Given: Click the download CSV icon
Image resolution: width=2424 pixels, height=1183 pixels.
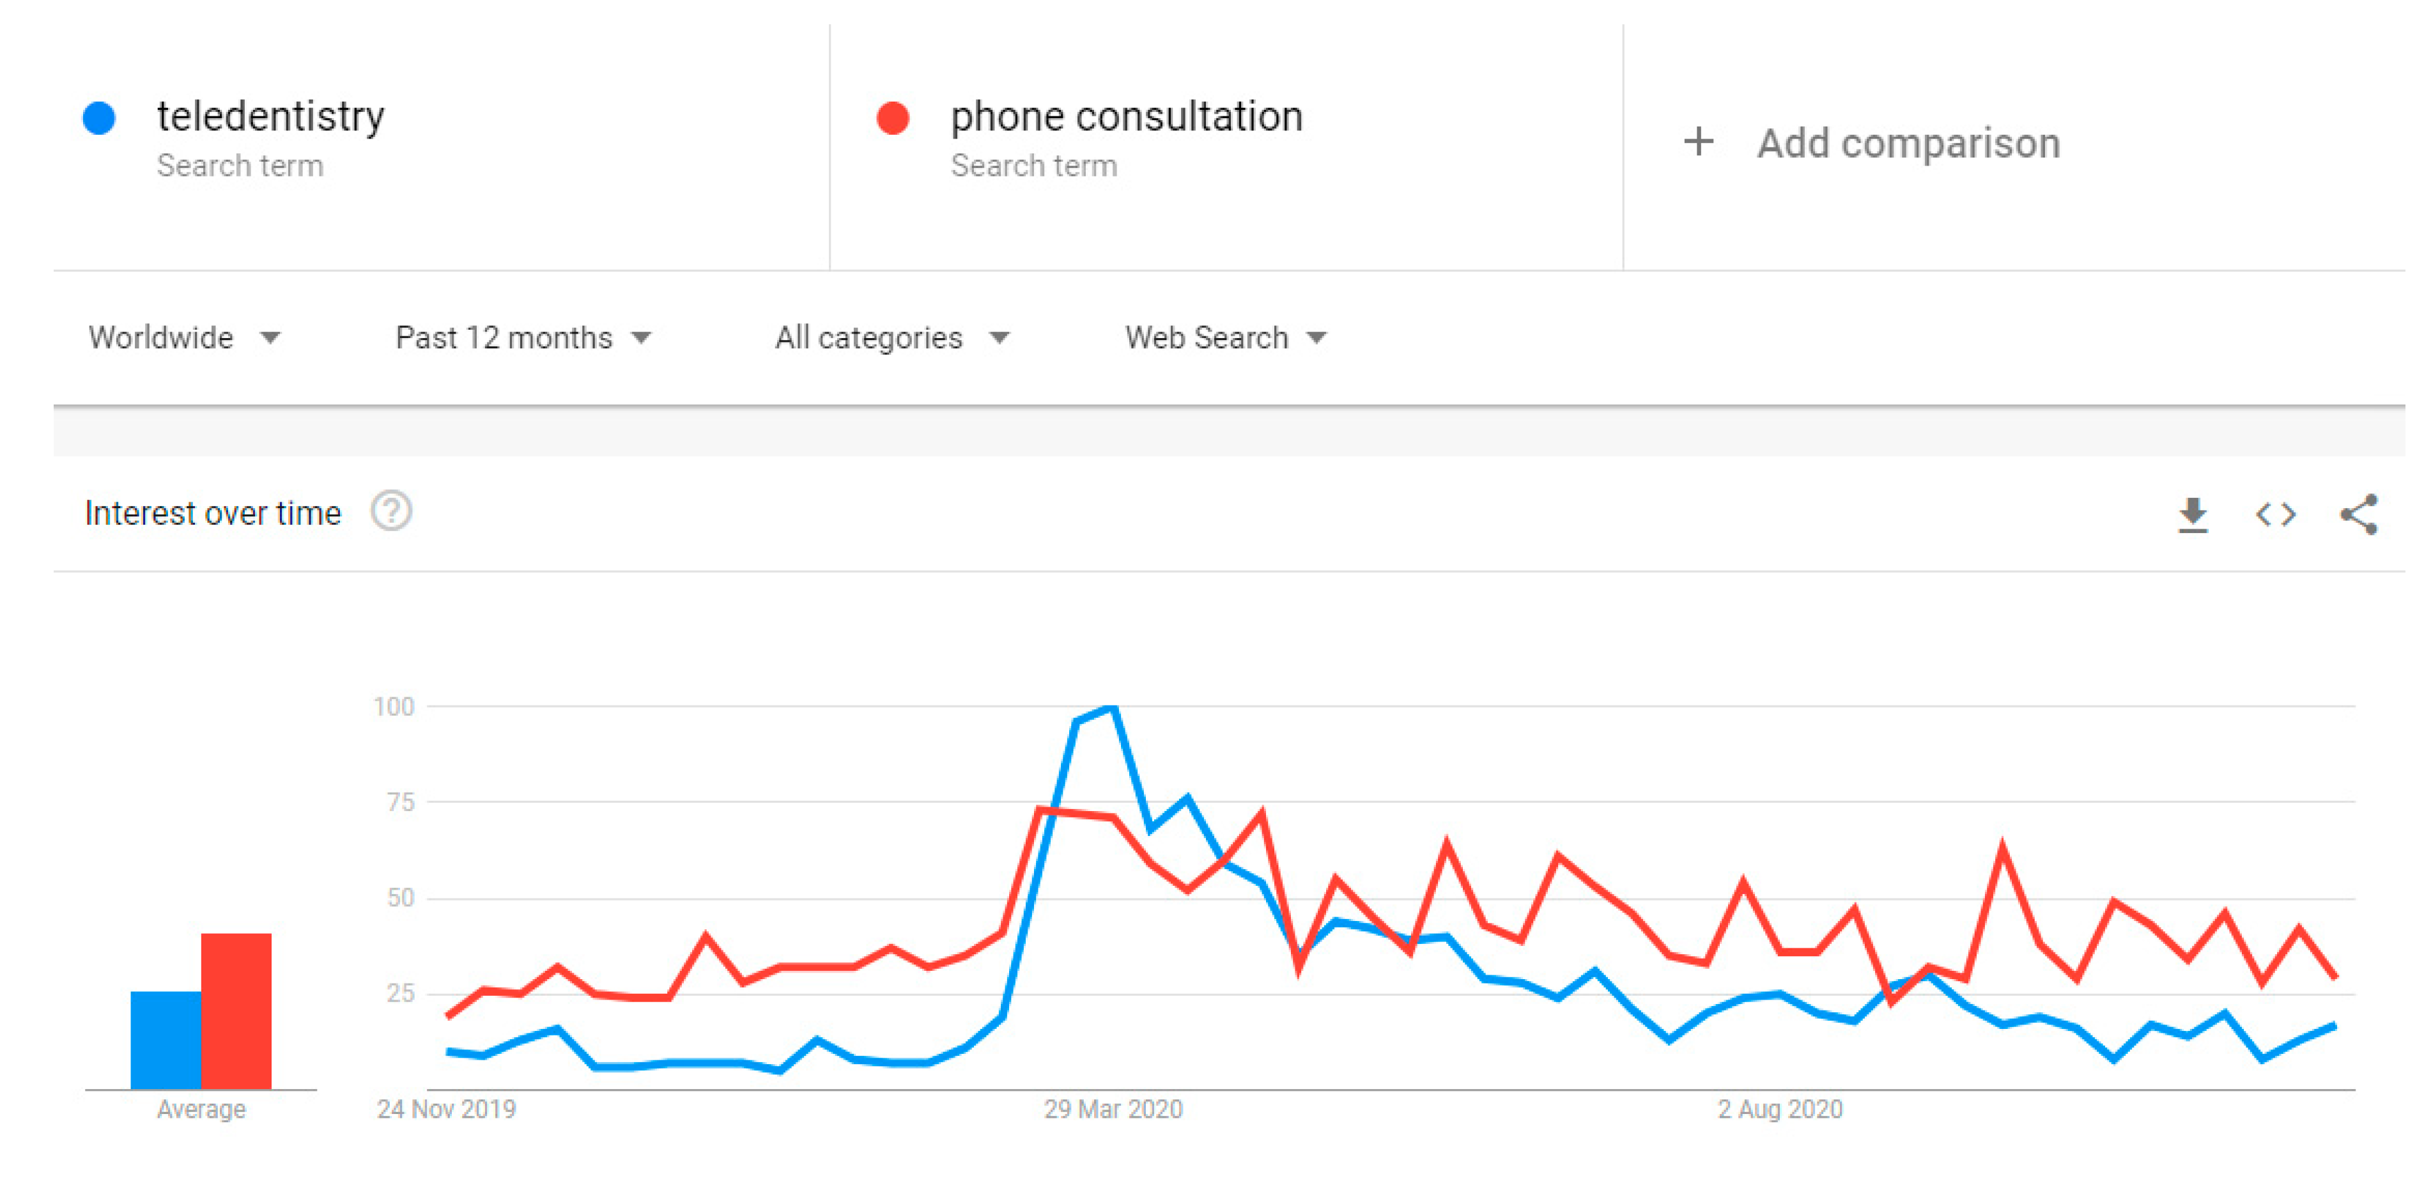Looking at the screenshot, I should pyautogui.click(x=2193, y=514).
